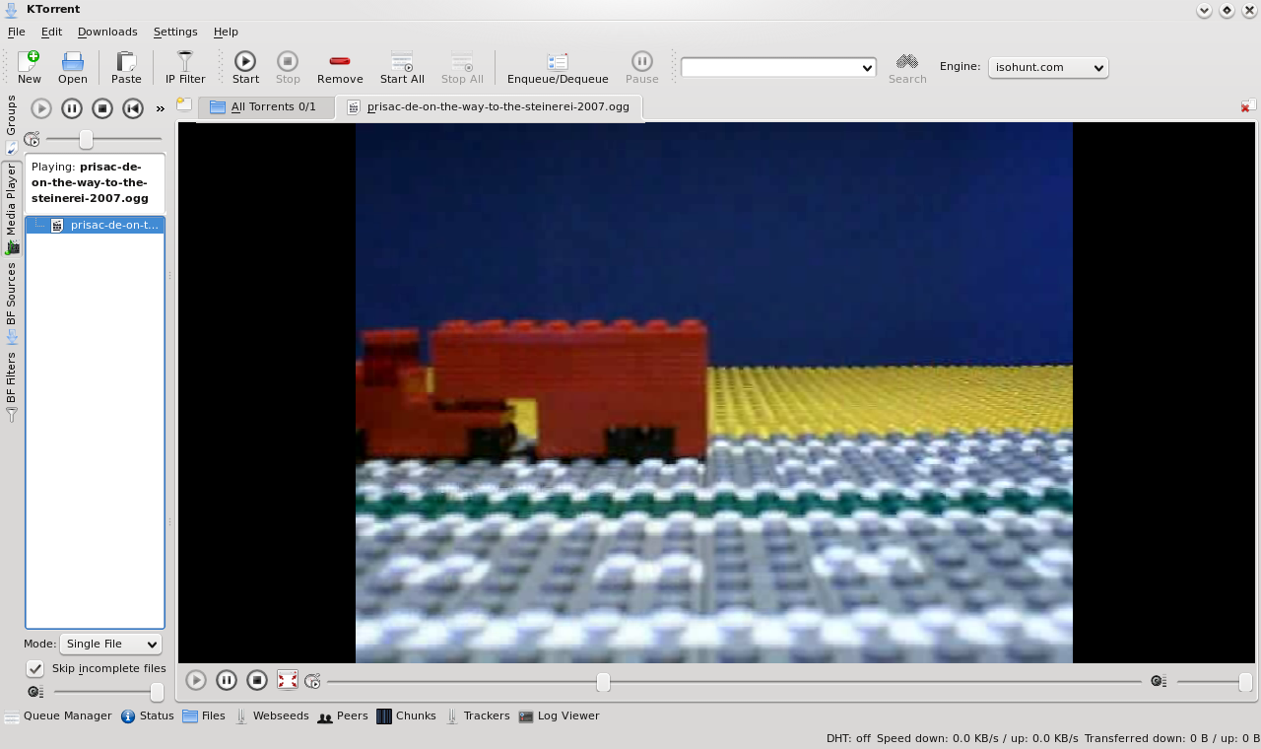Show the Webseeds panel
The image size is (1261, 749).
(272, 716)
